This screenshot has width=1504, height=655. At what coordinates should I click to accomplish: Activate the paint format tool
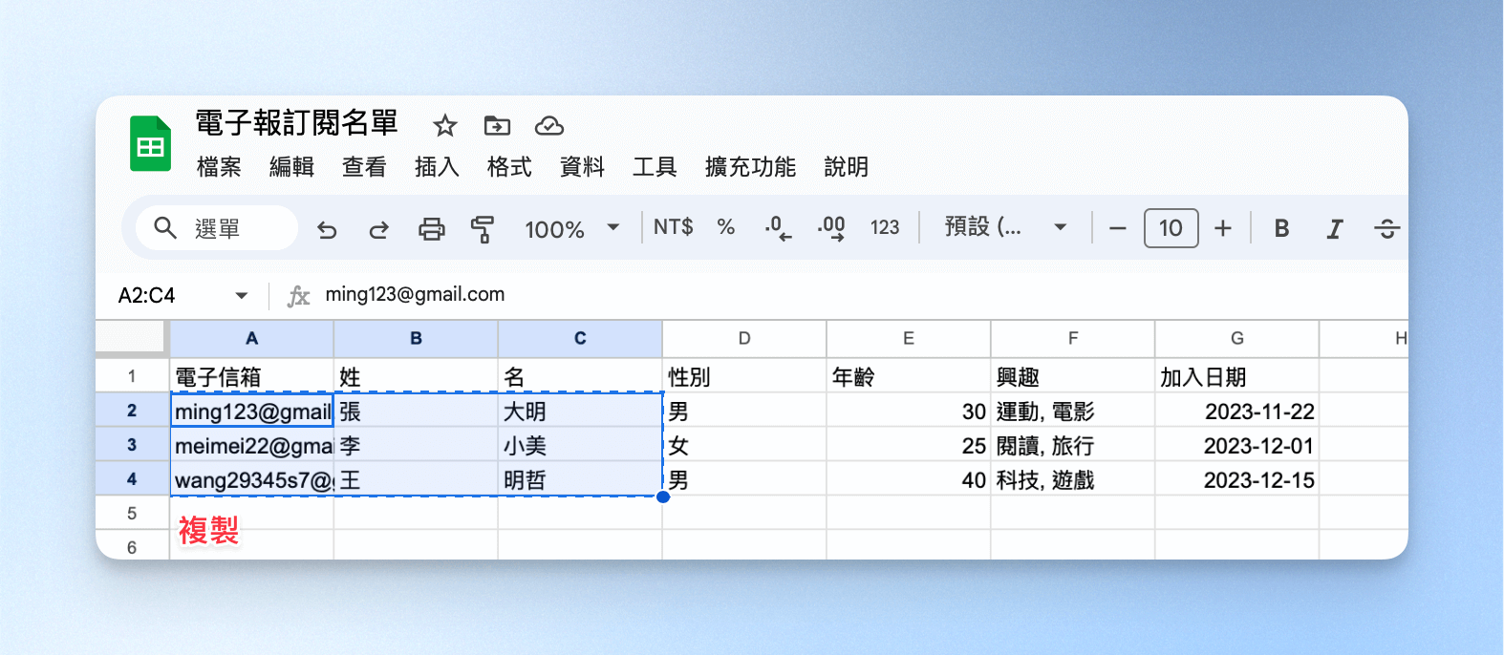coord(483,229)
